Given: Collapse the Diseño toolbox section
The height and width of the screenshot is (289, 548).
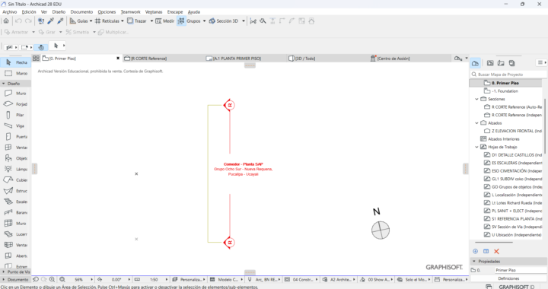Looking at the screenshot, I should point(15,84).
